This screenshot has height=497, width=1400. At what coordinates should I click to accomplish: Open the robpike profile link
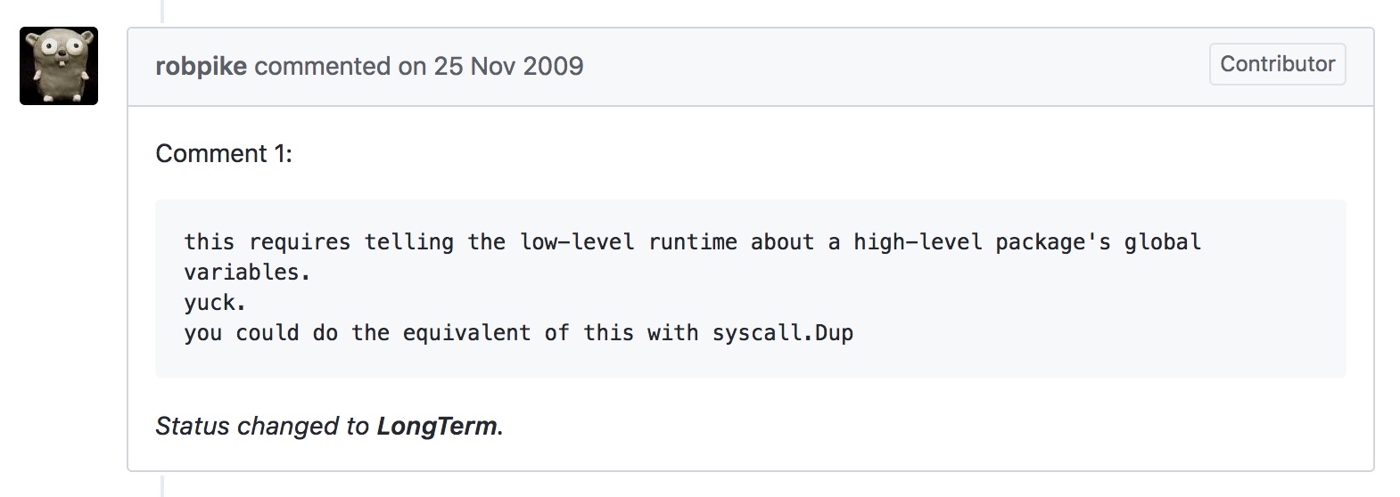(201, 66)
